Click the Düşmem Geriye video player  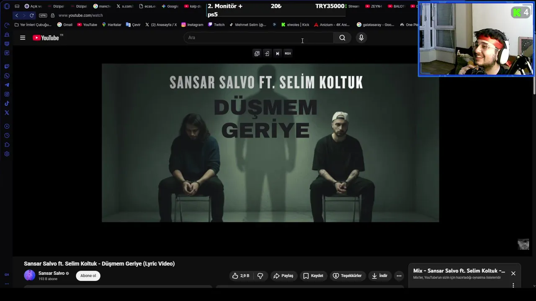point(270,143)
